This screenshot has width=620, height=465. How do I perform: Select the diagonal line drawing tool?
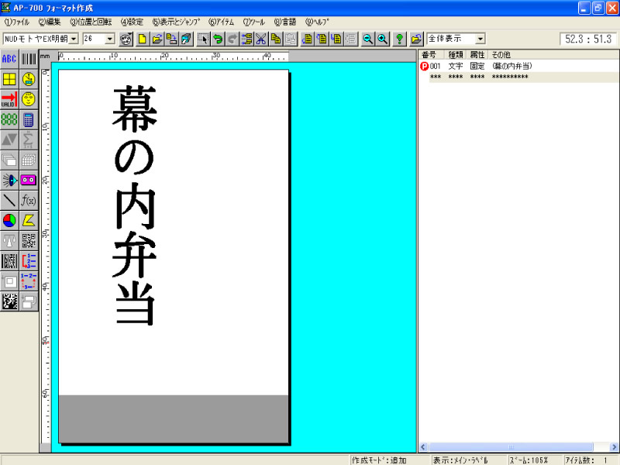point(9,200)
